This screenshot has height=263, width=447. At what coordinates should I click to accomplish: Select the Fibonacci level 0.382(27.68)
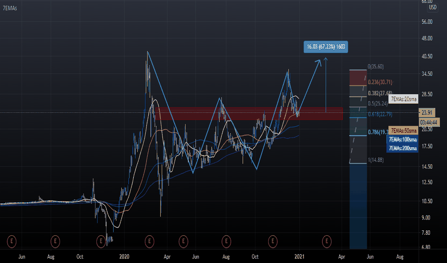coord(380,93)
